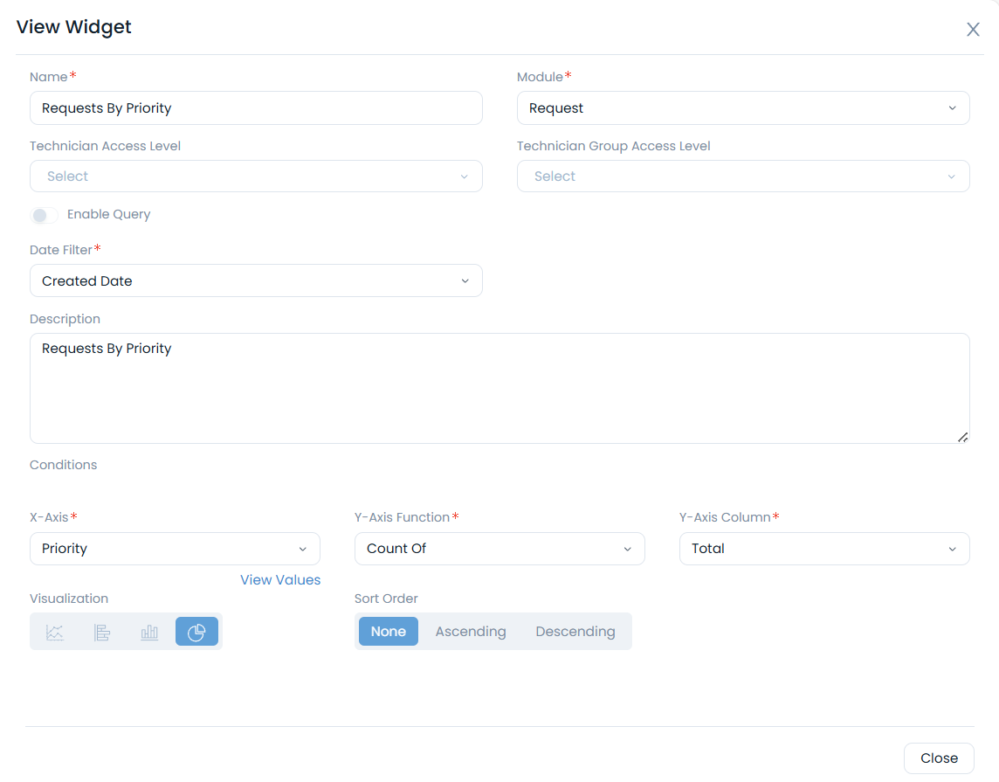Image resolution: width=999 pixels, height=782 pixels.
Task: Open the Date Filter dropdown
Action: coord(256,281)
